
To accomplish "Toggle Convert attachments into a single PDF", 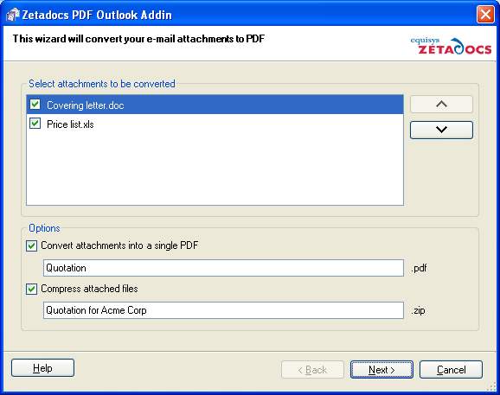I will [31, 246].
